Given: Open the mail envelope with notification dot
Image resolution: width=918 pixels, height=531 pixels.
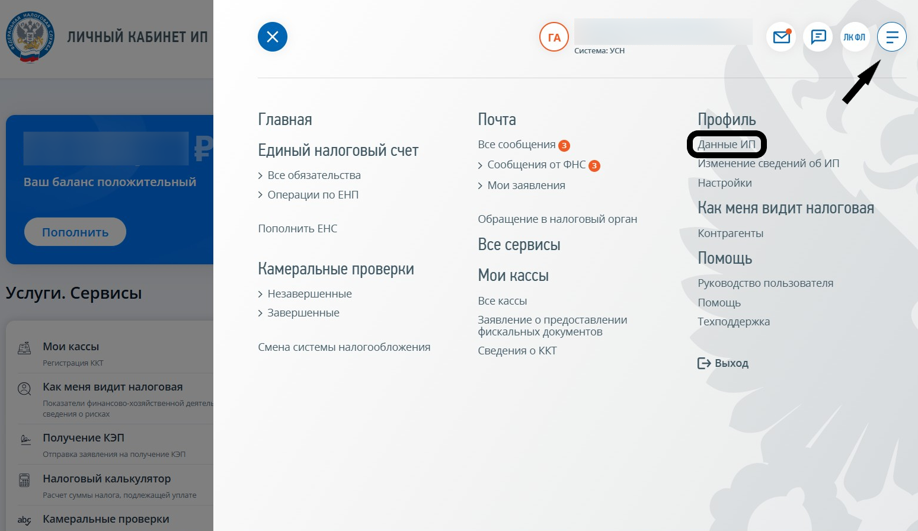Looking at the screenshot, I should 781,37.
